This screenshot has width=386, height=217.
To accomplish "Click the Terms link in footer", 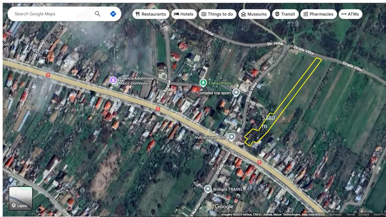I will [350, 215].
